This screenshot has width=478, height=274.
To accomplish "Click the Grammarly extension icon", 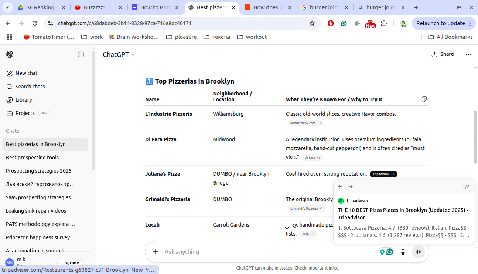I will pos(344,23).
